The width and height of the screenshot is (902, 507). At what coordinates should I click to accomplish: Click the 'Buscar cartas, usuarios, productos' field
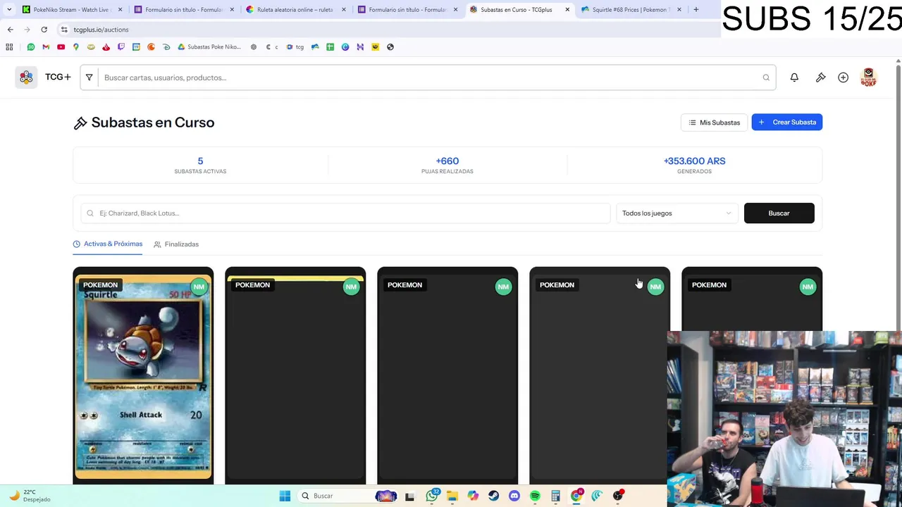[428, 77]
